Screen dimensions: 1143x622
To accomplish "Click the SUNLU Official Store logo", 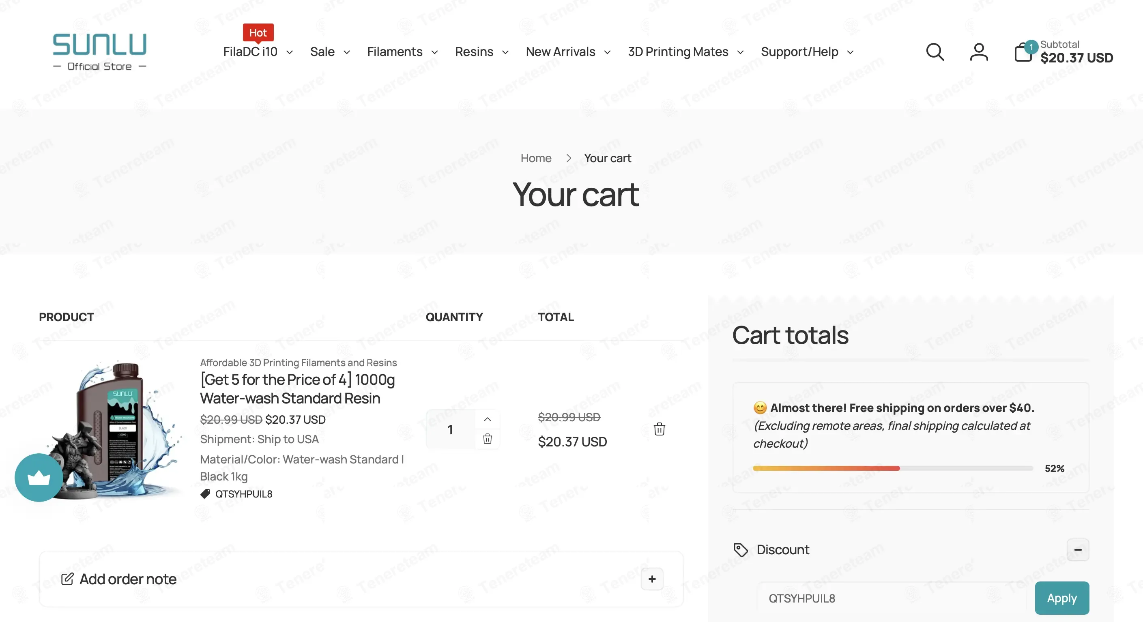I will click(99, 52).
